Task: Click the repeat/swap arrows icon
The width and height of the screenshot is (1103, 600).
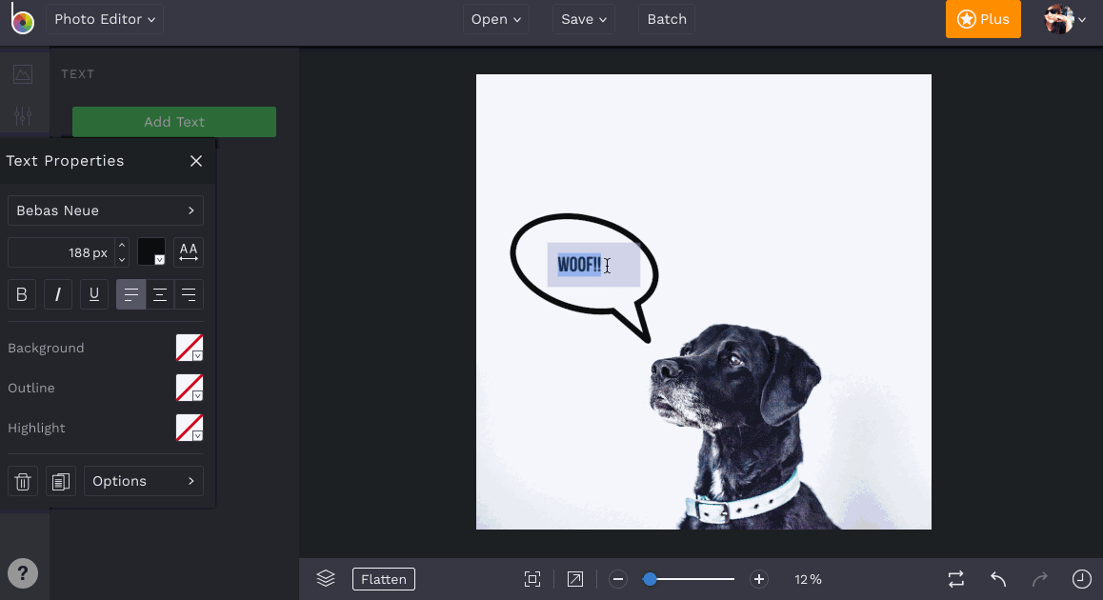Action: pos(956,579)
